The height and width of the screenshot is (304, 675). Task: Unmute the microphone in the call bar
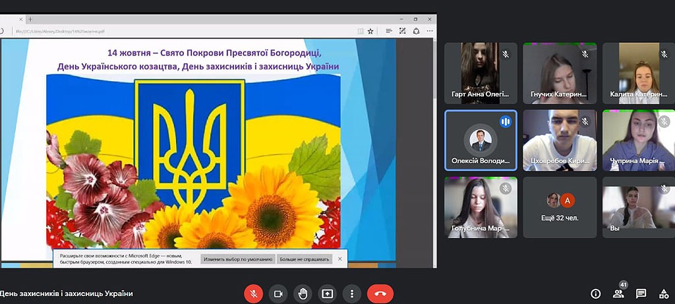[254, 293]
